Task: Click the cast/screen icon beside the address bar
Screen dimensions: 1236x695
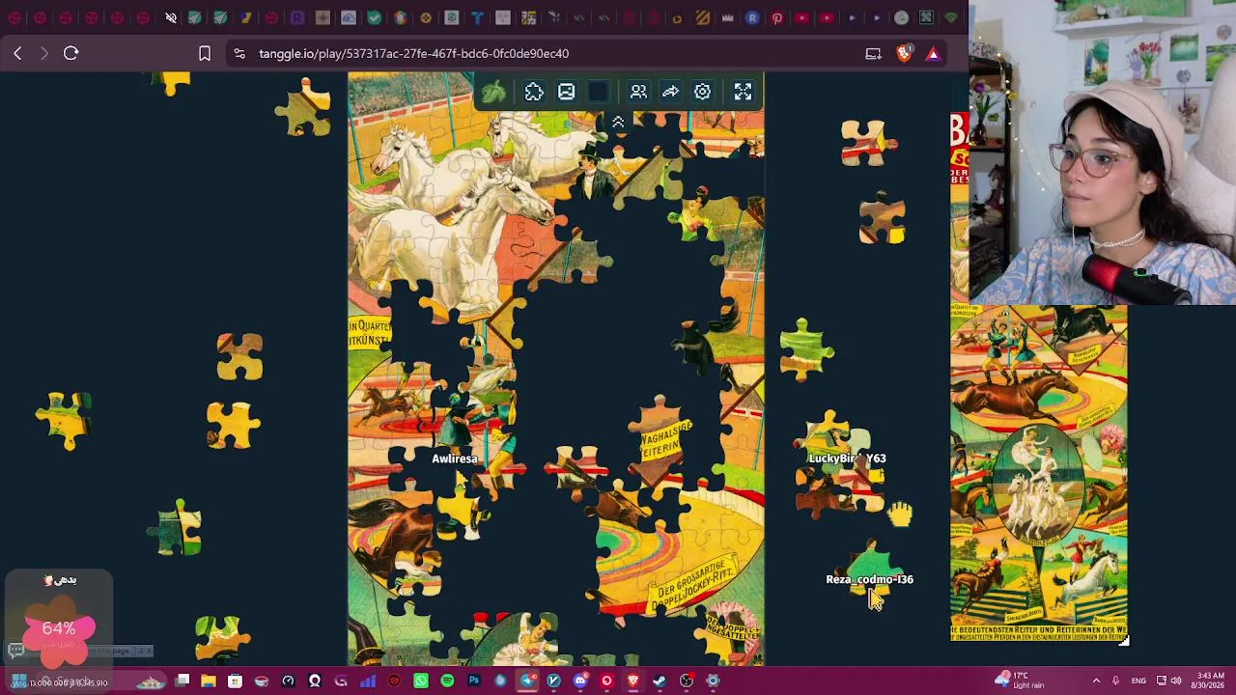Action: tap(873, 54)
